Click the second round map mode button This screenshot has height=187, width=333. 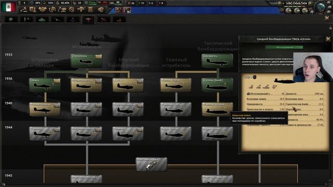[x=297, y=10]
